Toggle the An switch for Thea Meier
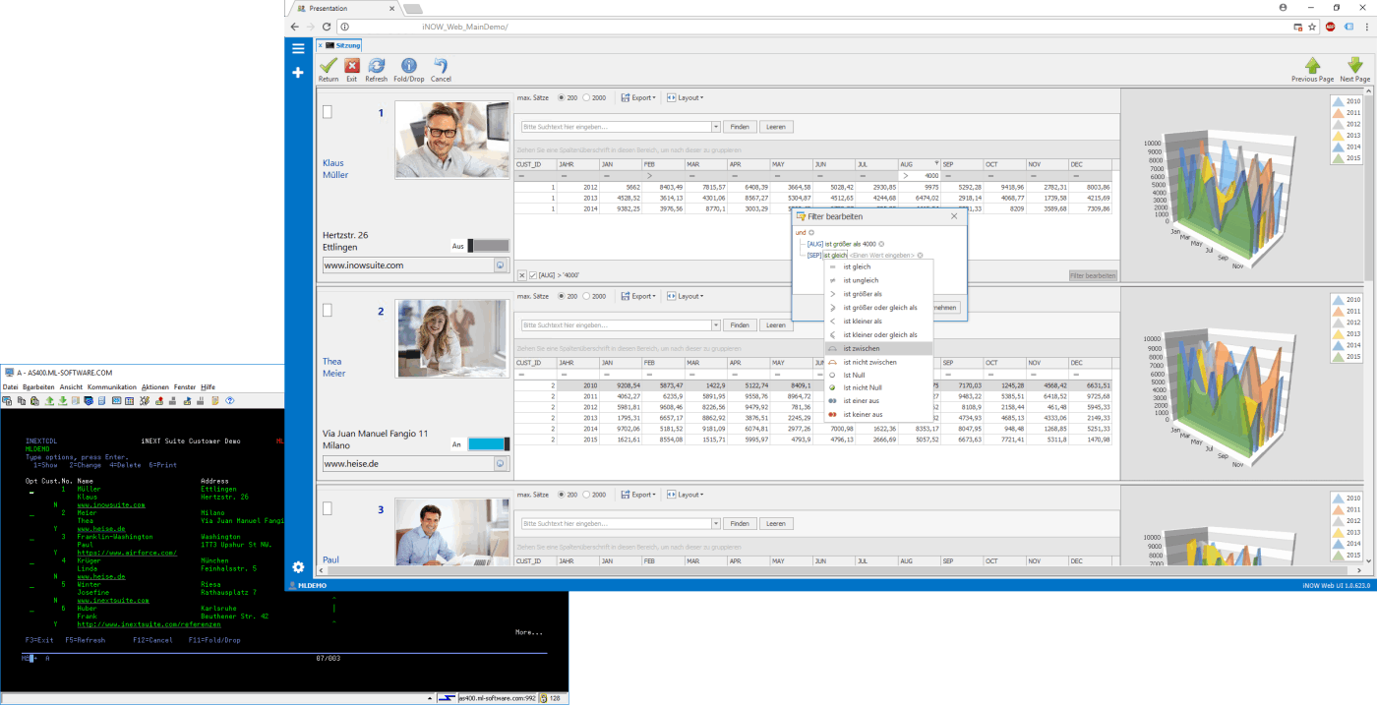Screen dimensions: 1377x705 tap(488, 444)
